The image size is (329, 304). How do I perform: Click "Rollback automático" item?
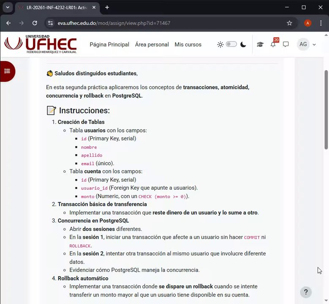click(x=83, y=278)
